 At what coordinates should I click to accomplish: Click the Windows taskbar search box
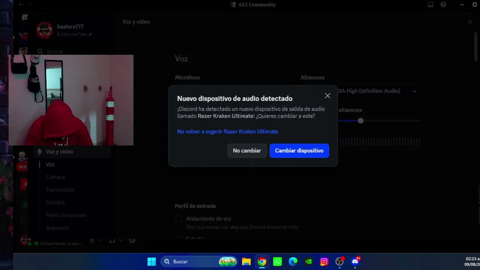click(200, 262)
